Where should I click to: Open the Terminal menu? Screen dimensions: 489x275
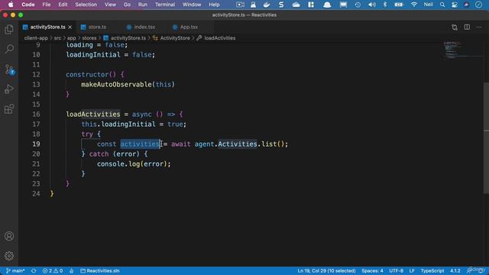(165, 5)
